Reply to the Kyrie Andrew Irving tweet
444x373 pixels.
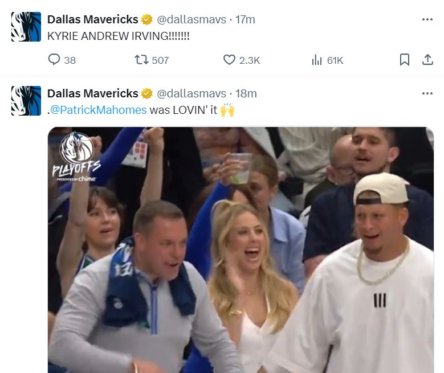point(55,60)
